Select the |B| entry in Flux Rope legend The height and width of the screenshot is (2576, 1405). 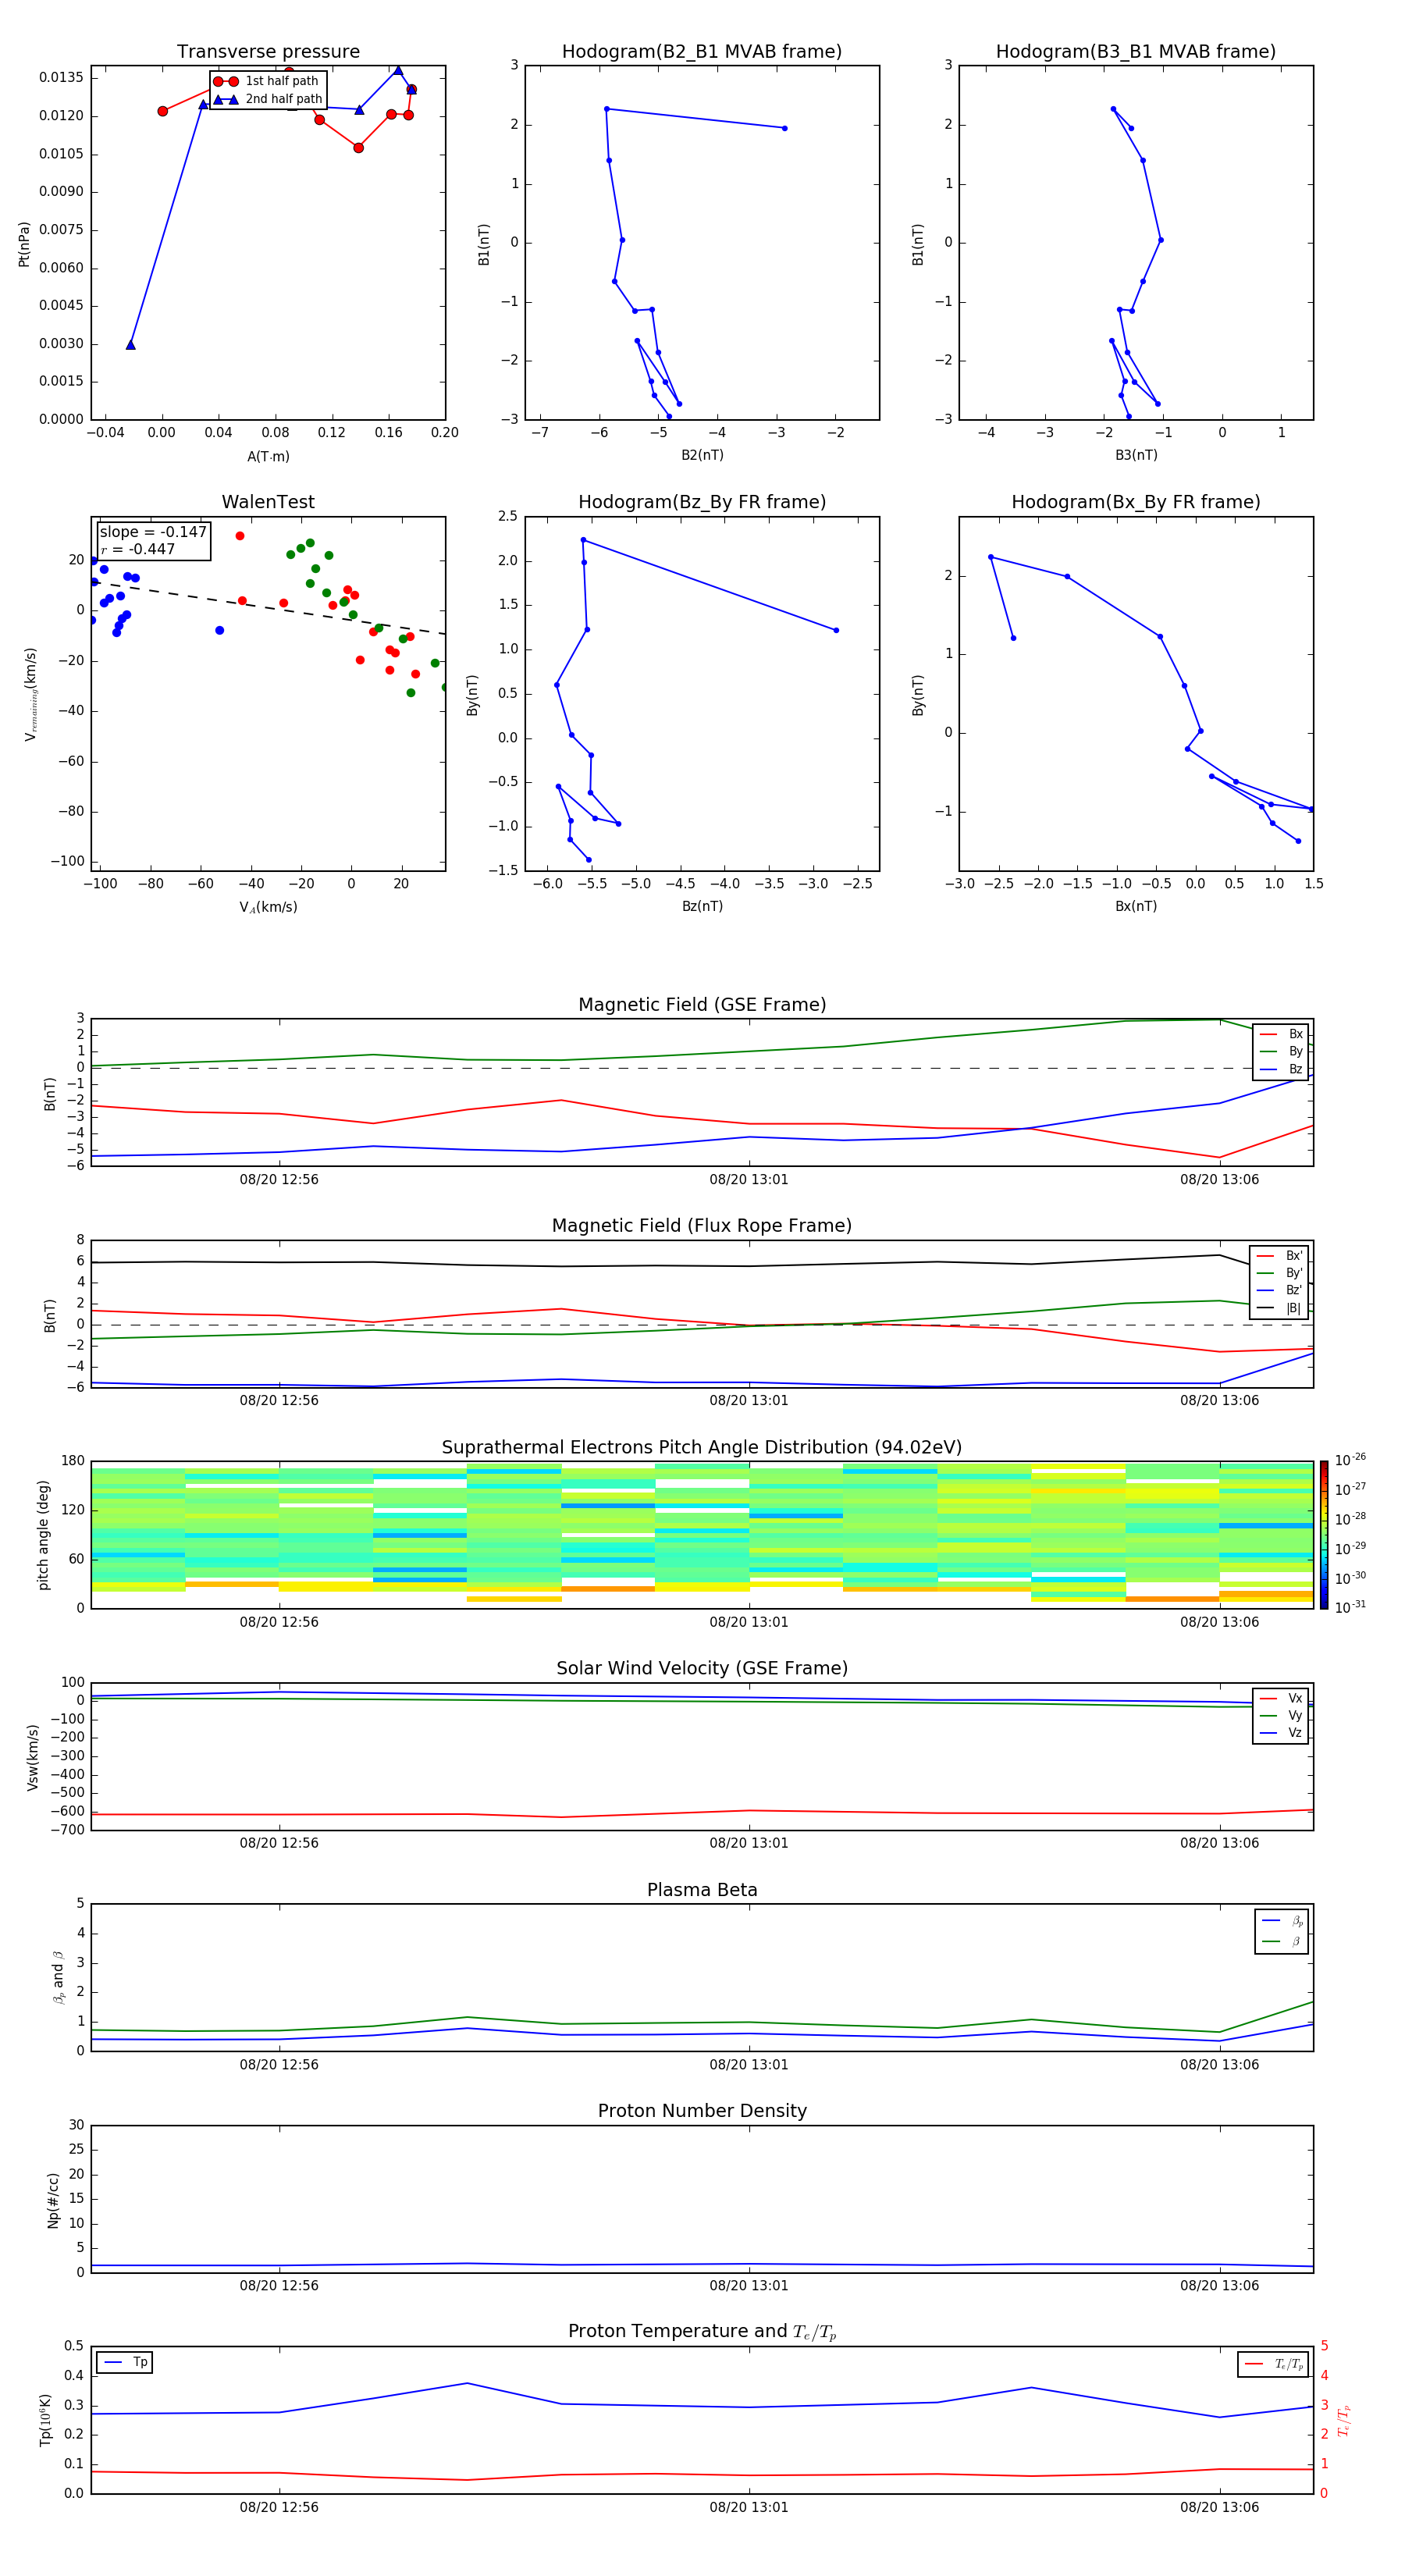(x=1280, y=1308)
